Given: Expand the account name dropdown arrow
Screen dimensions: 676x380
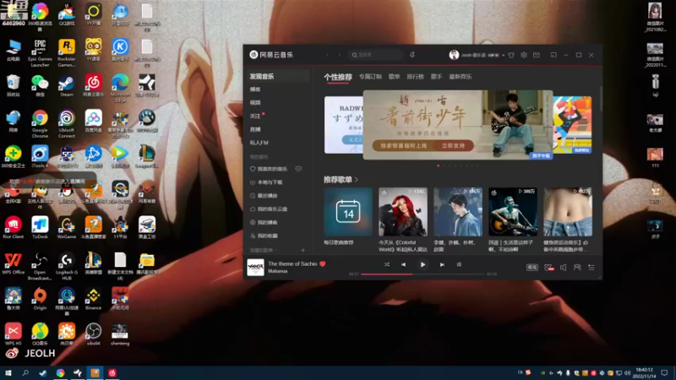Looking at the screenshot, I should click(x=503, y=56).
